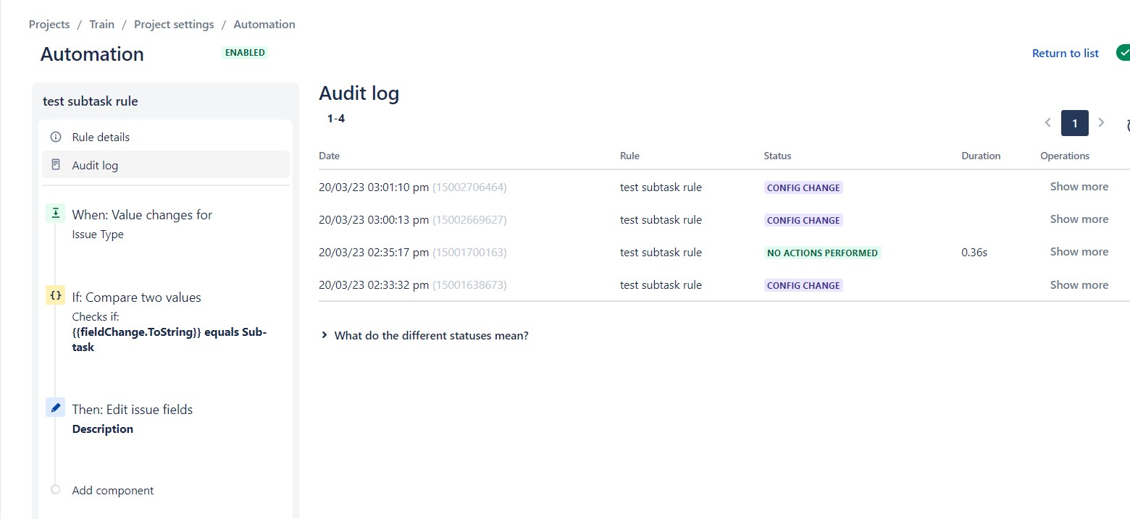Viewport: 1130px width, 519px height.
Task: Go to next audit log page
Action: pos(1101,123)
